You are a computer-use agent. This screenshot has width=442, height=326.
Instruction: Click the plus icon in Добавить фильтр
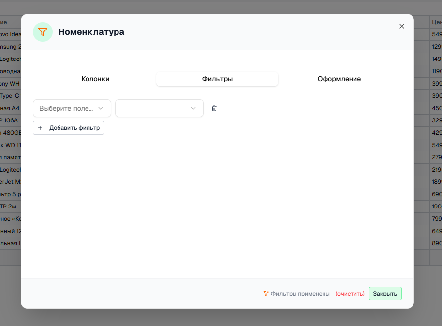[x=40, y=128]
